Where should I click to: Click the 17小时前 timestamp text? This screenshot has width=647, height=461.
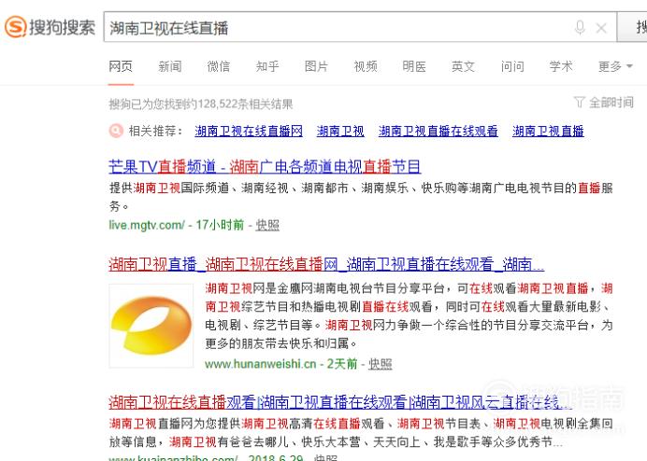(220, 225)
